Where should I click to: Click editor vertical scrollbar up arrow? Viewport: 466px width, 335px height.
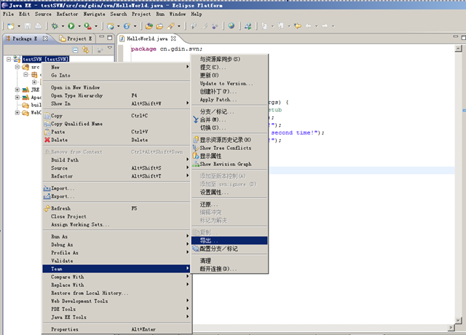point(458,49)
